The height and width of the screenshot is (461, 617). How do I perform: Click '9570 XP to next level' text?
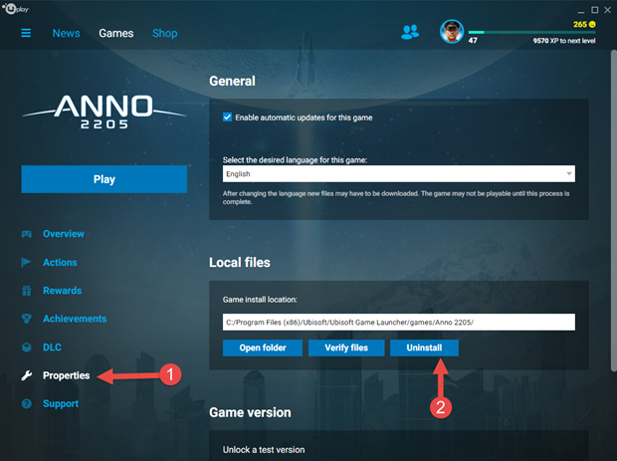(564, 41)
